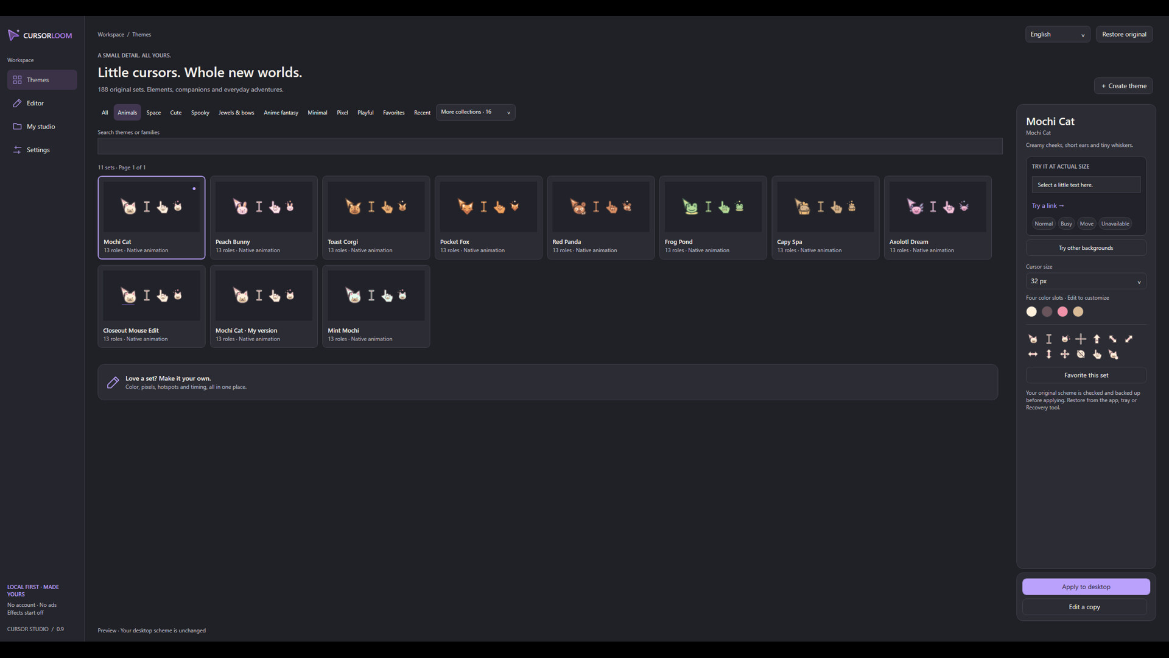Select the Axolotl Dream theme card

(x=938, y=218)
